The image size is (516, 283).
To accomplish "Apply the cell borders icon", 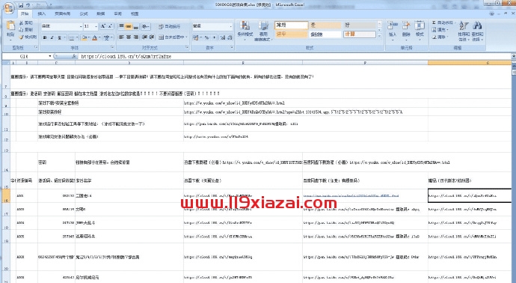I will pyautogui.click(x=72, y=38).
